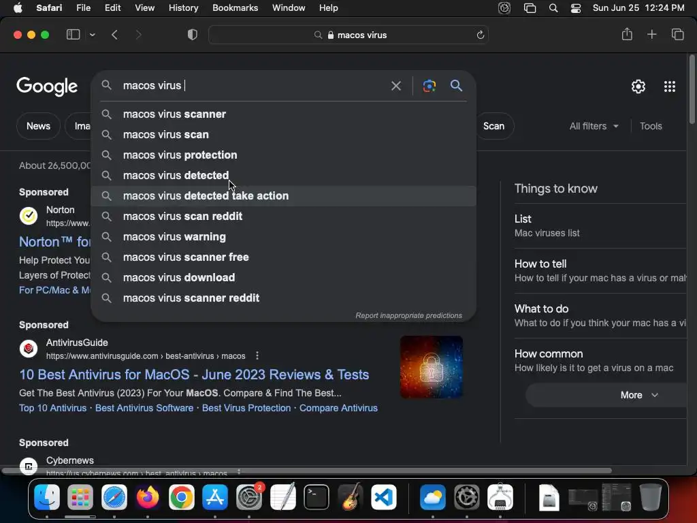Open Visual Studio Code from the Dock
Viewport: 697px width, 523px height.
384,496
